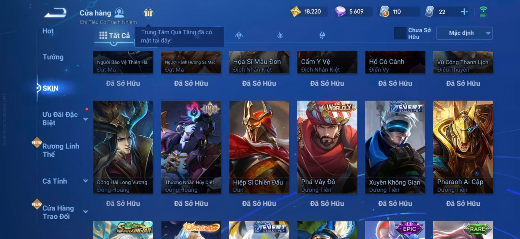The image size is (520, 239).
Task: Tap the Wi-Fi signal status icon
Action: pos(483,12)
